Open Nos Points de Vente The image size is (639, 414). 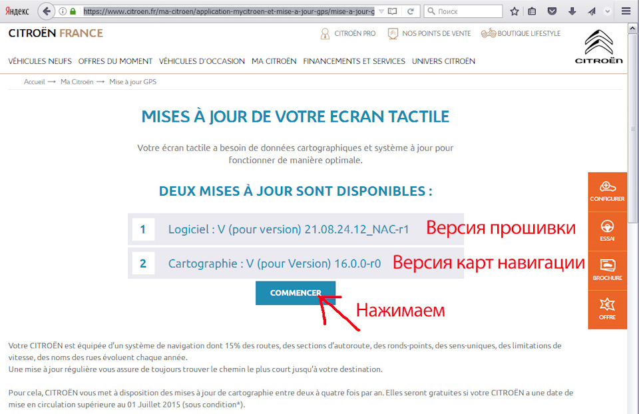(x=429, y=33)
